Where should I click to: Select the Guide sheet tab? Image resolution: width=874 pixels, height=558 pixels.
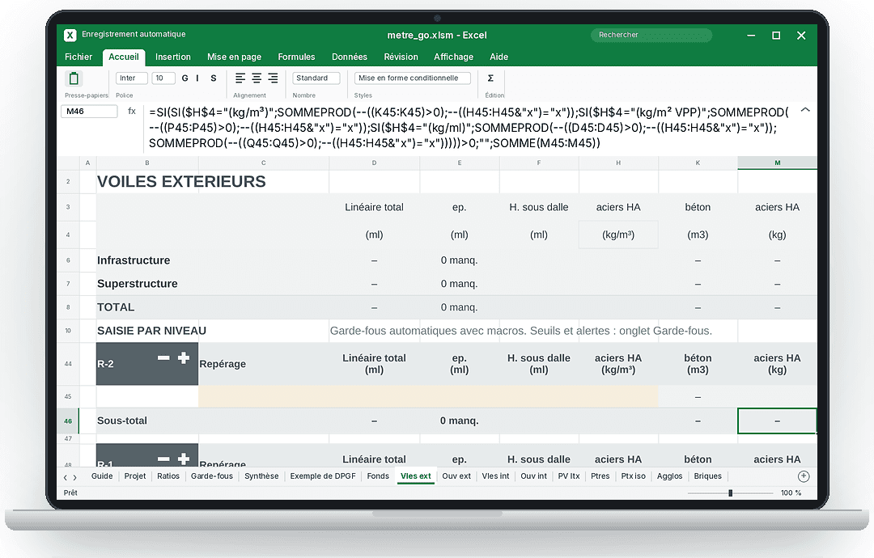pos(102,476)
